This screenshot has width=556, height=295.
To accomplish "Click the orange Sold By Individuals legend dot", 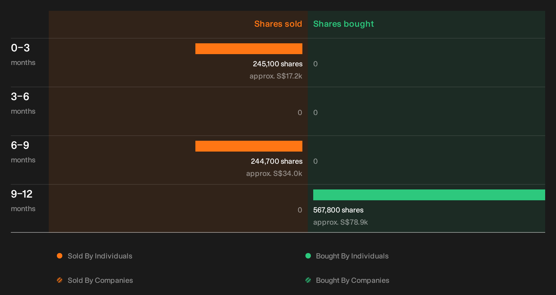I will tap(60, 256).
